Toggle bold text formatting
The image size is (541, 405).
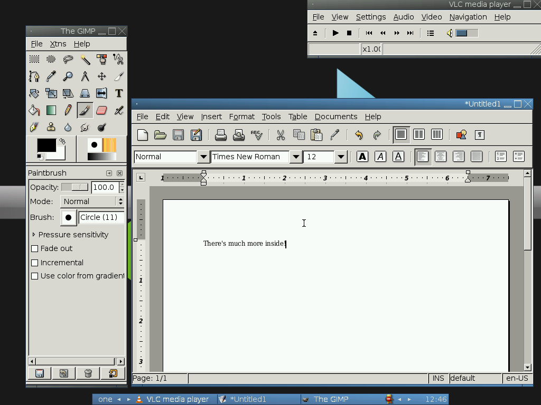point(362,157)
